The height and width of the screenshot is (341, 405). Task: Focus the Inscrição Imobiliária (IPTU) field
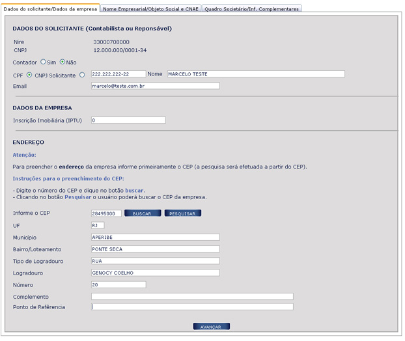pyautogui.click(x=128, y=120)
